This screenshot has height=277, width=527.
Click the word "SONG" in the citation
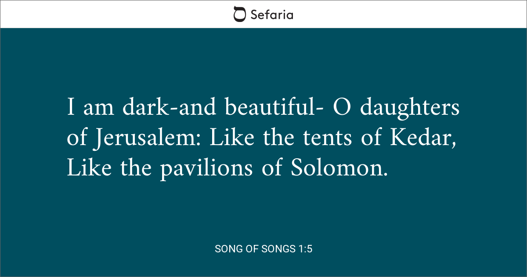click(x=228, y=249)
